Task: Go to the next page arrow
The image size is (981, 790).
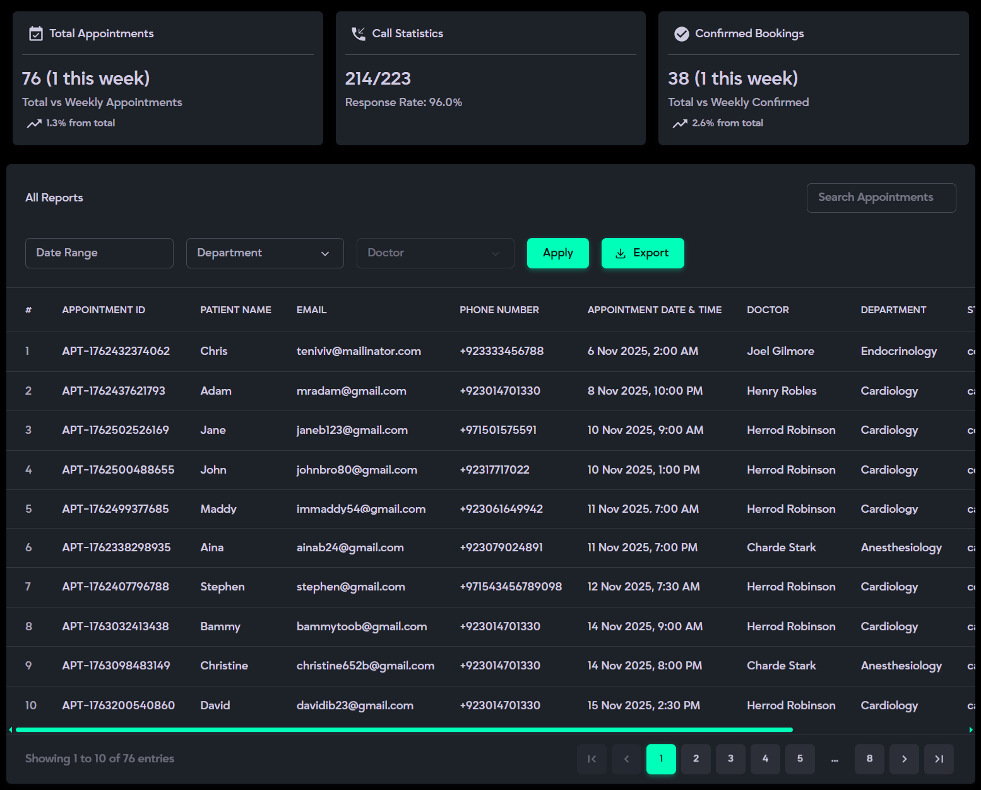Action: tap(904, 759)
